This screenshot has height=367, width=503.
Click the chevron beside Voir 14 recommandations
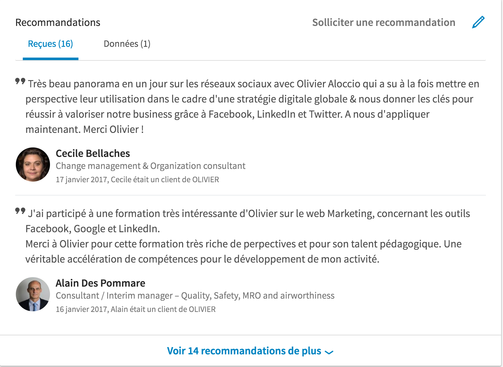tap(329, 352)
